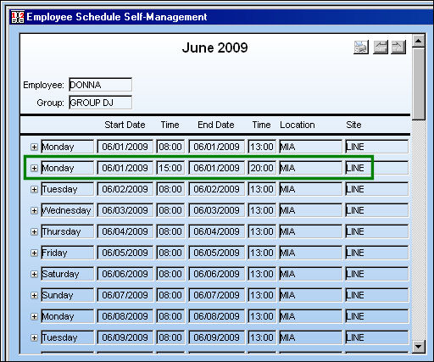Click end date 06/09/2009 field
The image size is (434, 362).
(217, 337)
